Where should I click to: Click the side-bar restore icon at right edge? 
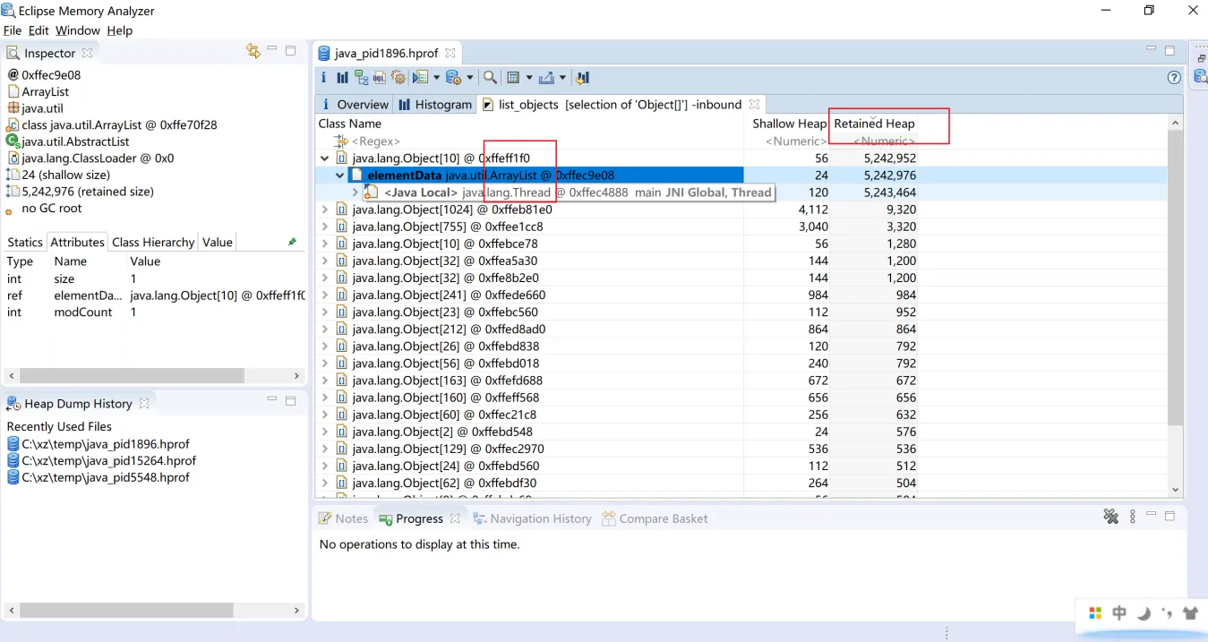(1202, 58)
